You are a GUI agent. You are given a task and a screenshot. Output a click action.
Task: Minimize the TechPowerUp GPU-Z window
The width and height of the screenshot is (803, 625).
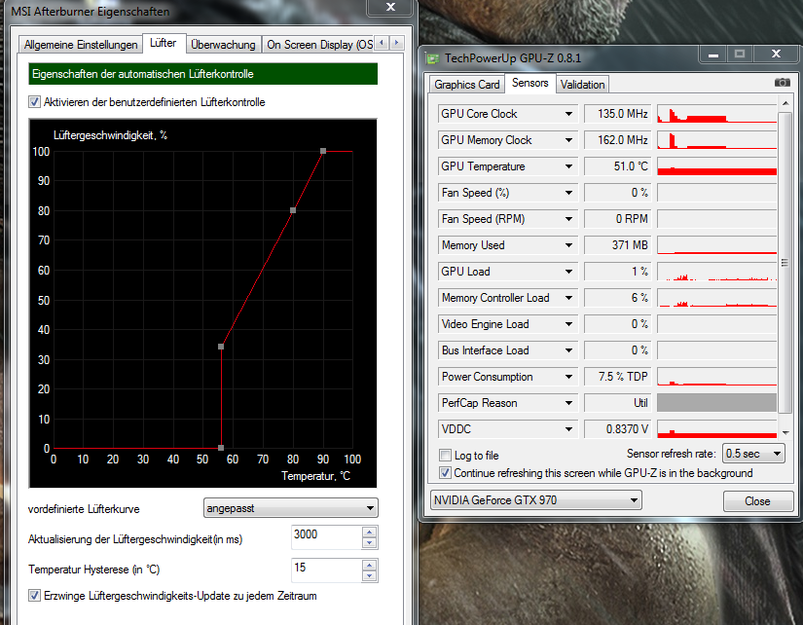(713, 55)
